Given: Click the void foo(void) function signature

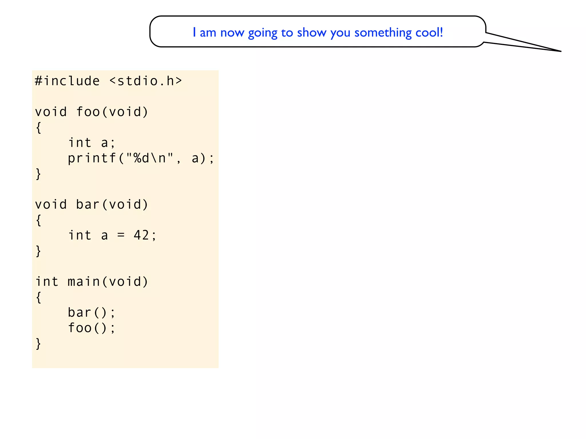Looking at the screenshot, I should 92,112.
